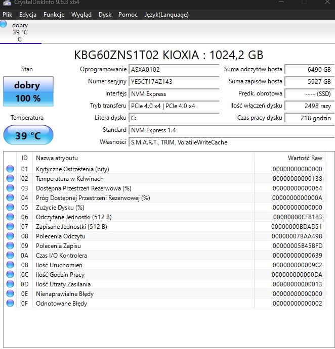Open the Plik menu
This screenshot has height=349, width=335.
tap(8, 15)
